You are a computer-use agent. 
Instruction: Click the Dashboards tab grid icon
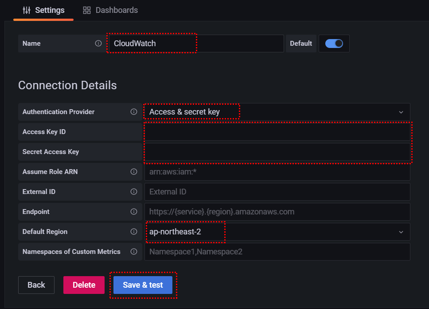click(x=87, y=10)
